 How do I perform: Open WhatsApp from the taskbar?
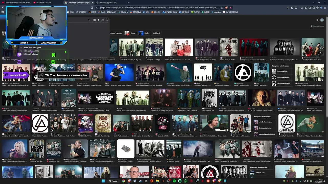[185, 181]
